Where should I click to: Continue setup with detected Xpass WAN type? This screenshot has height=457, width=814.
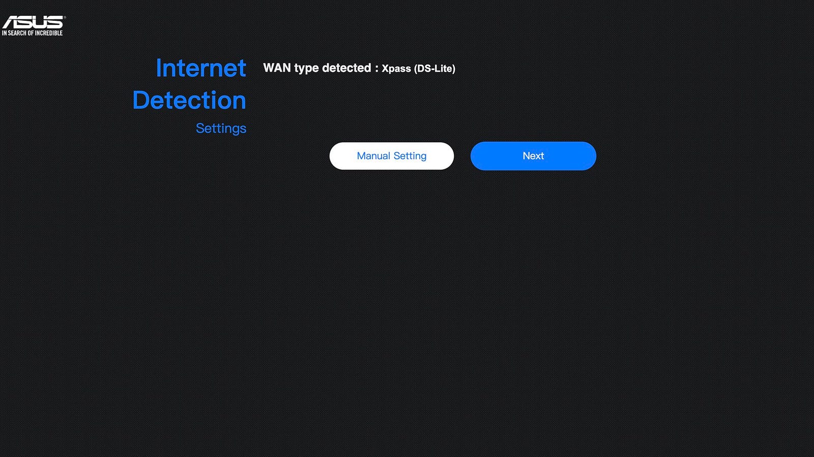point(533,156)
